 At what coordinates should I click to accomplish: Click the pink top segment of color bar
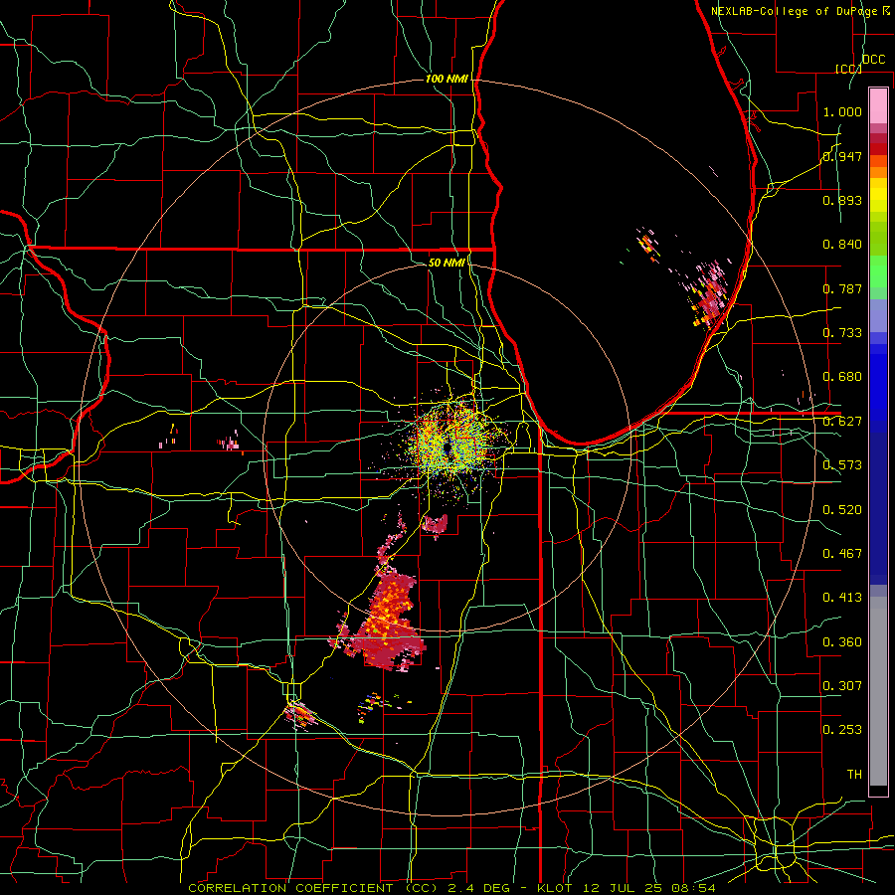[x=878, y=106]
